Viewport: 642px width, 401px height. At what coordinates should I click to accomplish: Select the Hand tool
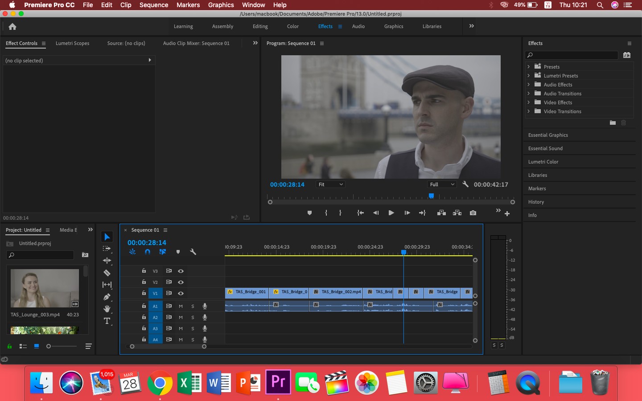[x=107, y=309]
